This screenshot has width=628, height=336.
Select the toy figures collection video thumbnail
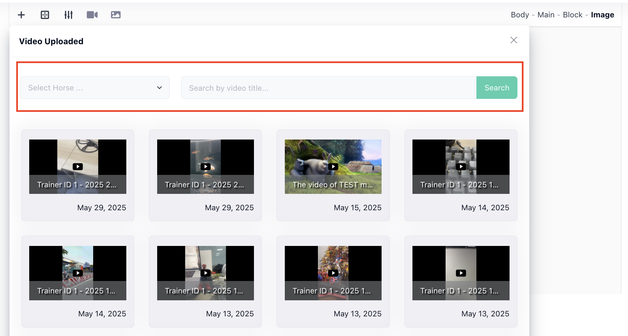click(333, 273)
